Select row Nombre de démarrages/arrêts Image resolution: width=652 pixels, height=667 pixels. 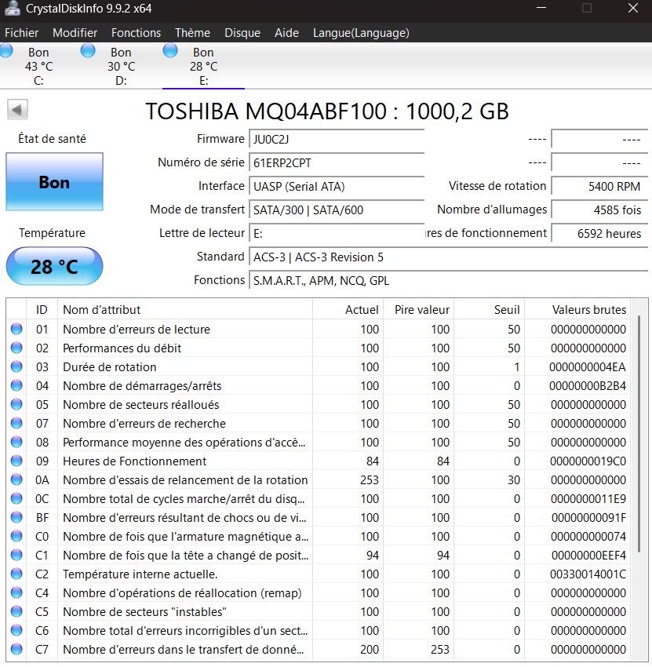[x=319, y=385]
